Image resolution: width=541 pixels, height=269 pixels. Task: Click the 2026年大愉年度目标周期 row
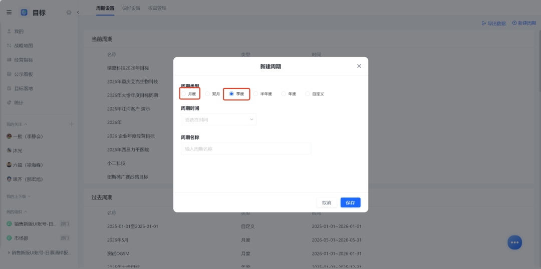pyautogui.click(x=132, y=95)
